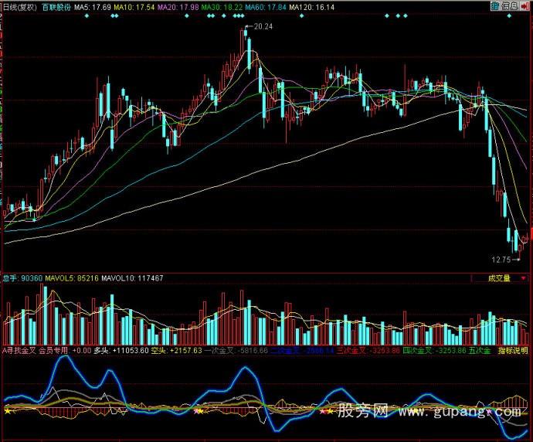Screen dimensions: 533x442
Task: Click the leftmost cyan diamond marker
Action: (x=87, y=15)
